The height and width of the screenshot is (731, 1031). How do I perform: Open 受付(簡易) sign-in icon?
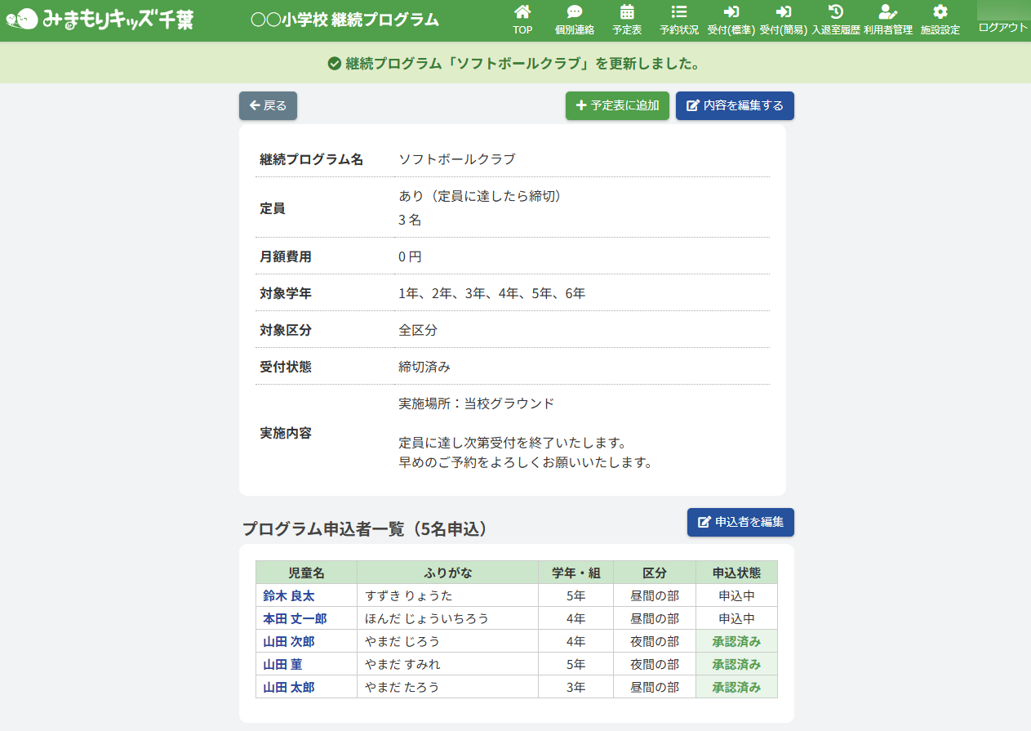click(x=783, y=12)
